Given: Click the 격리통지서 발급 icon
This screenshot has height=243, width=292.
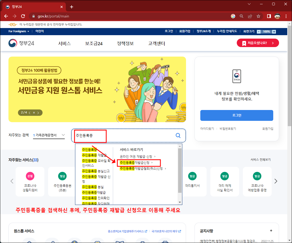Looking at the screenshot, I should [x=192, y=182].
